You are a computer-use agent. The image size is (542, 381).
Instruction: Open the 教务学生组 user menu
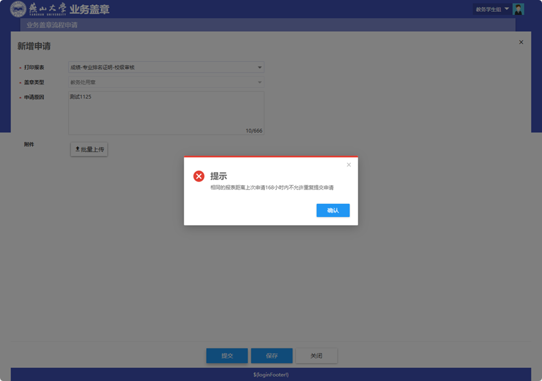pyautogui.click(x=492, y=9)
